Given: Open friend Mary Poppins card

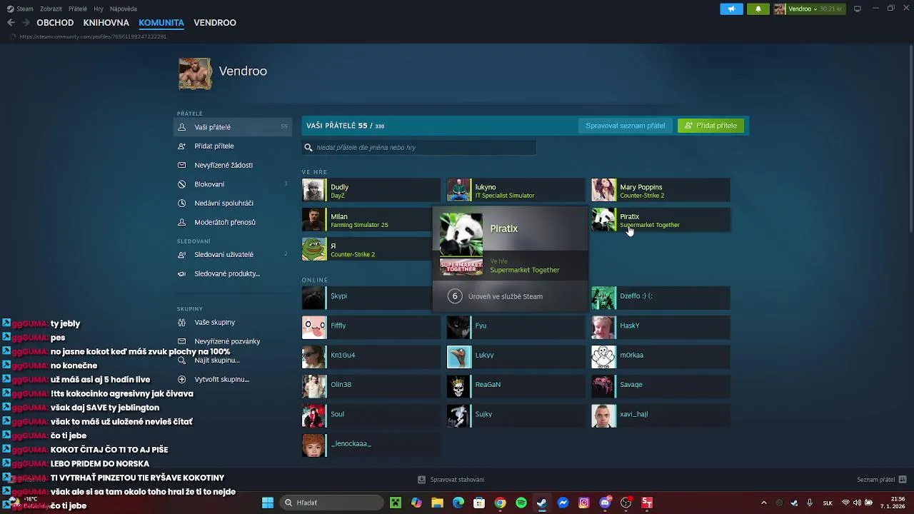Looking at the screenshot, I should tap(661, 191).
